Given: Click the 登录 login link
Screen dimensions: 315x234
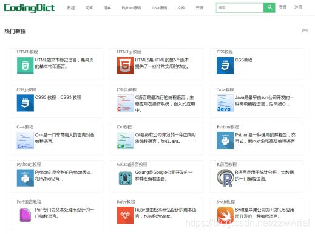Looking at the screenshot, I should pyautogui.click(x=283, y=7).
